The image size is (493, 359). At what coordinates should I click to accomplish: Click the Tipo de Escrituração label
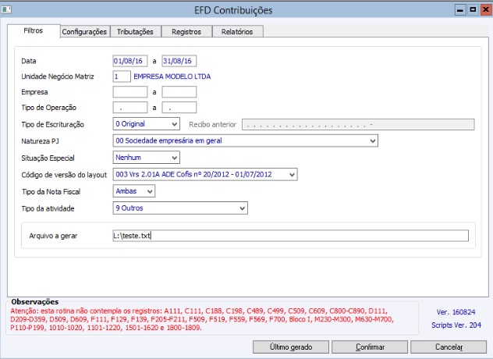point(52,125)
